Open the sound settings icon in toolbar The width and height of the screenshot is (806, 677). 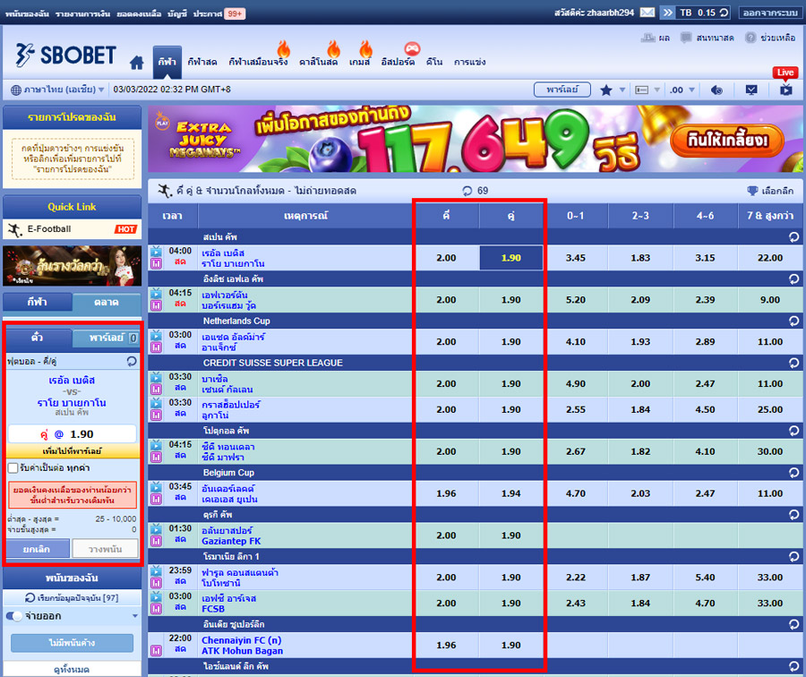[x=716, y=90]
